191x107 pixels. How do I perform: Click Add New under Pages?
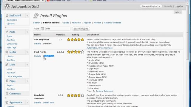pos(11,89)
